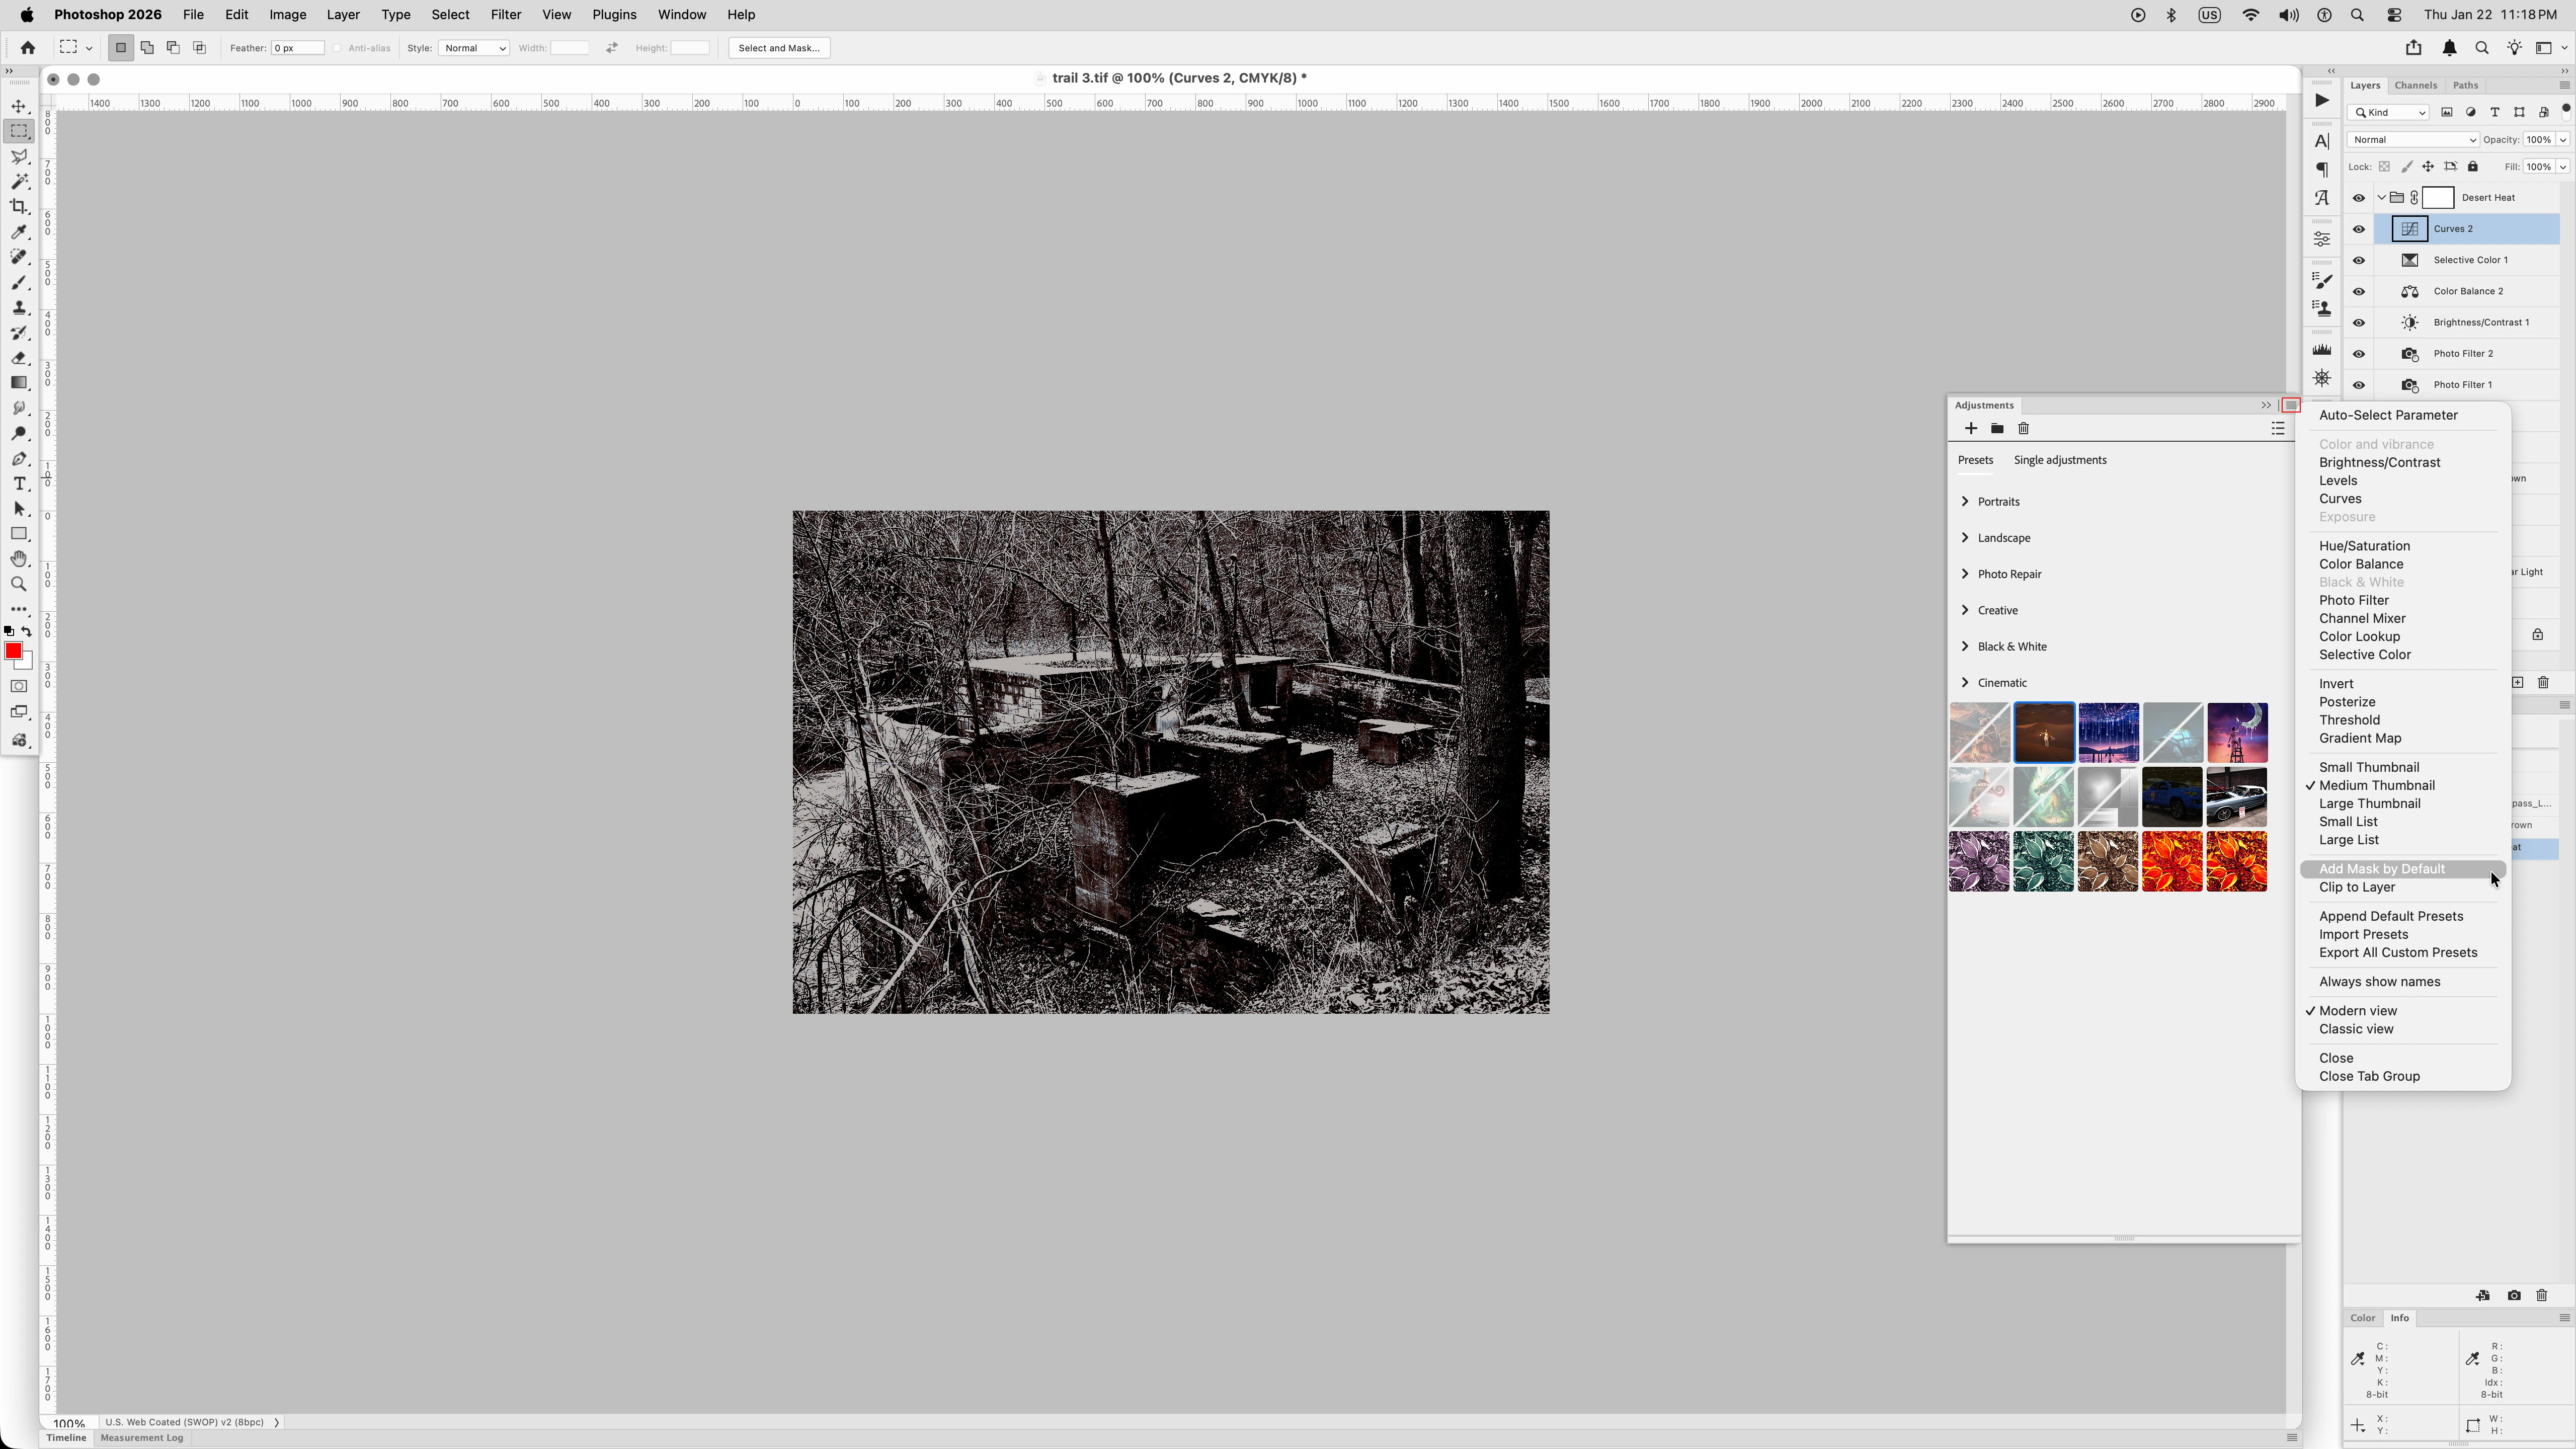Viewport: 2576px width, 1449px height.
Task: Click the Select and Mask button
Action: coord(779,48)
